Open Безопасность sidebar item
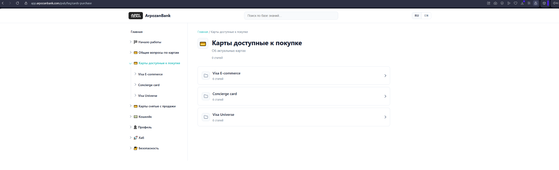 [149, 148]
